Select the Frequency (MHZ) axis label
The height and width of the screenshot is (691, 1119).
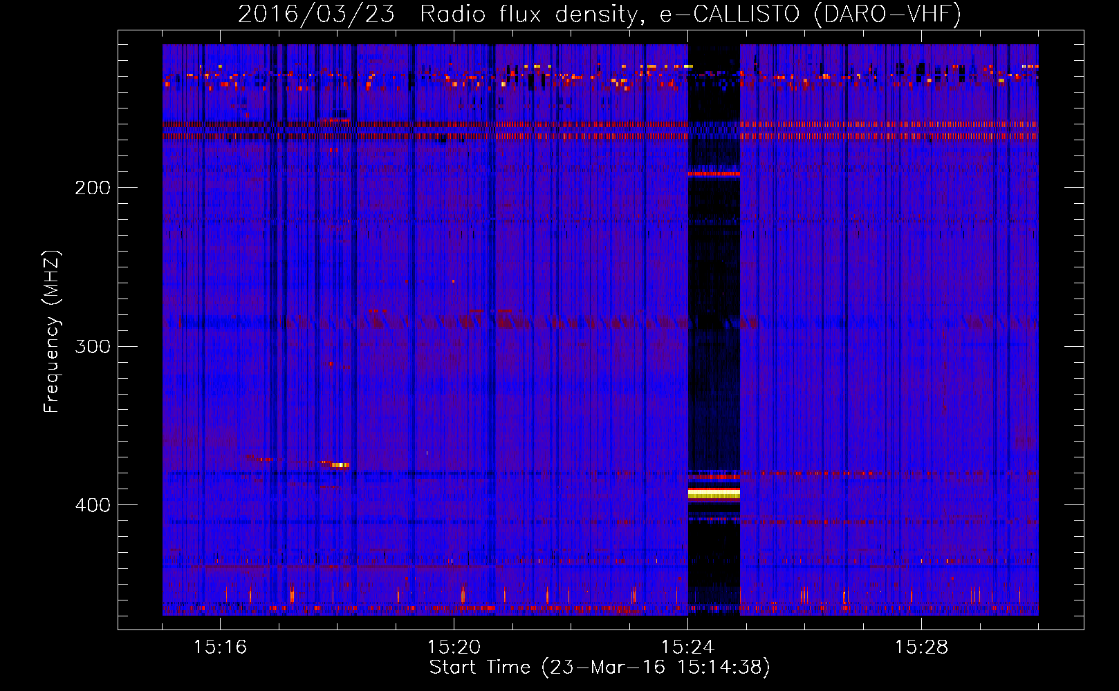(x=51, y=332)
